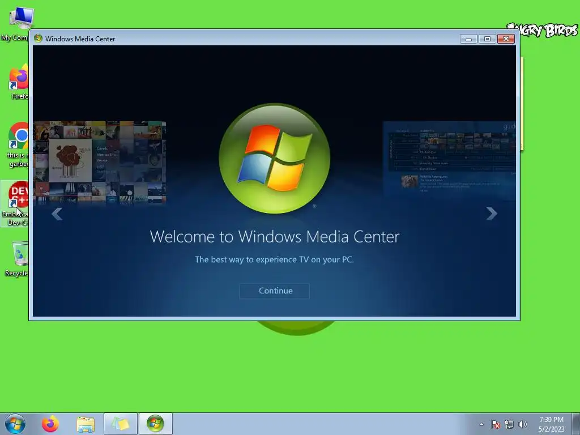Screen dimensions: 580x435
Task: Open the volume speaker tray icon
Action: (523, 424)
